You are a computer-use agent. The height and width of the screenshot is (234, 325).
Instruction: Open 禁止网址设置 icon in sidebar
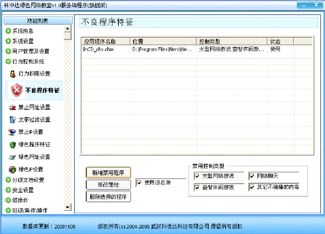point(13,107)
